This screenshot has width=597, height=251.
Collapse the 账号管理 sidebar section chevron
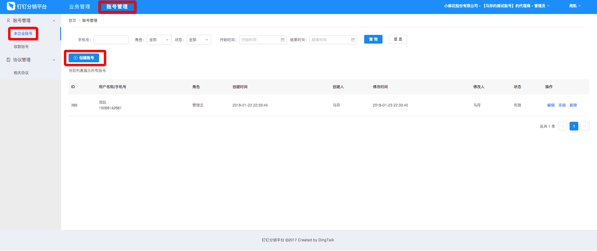[x=54, y=21]
